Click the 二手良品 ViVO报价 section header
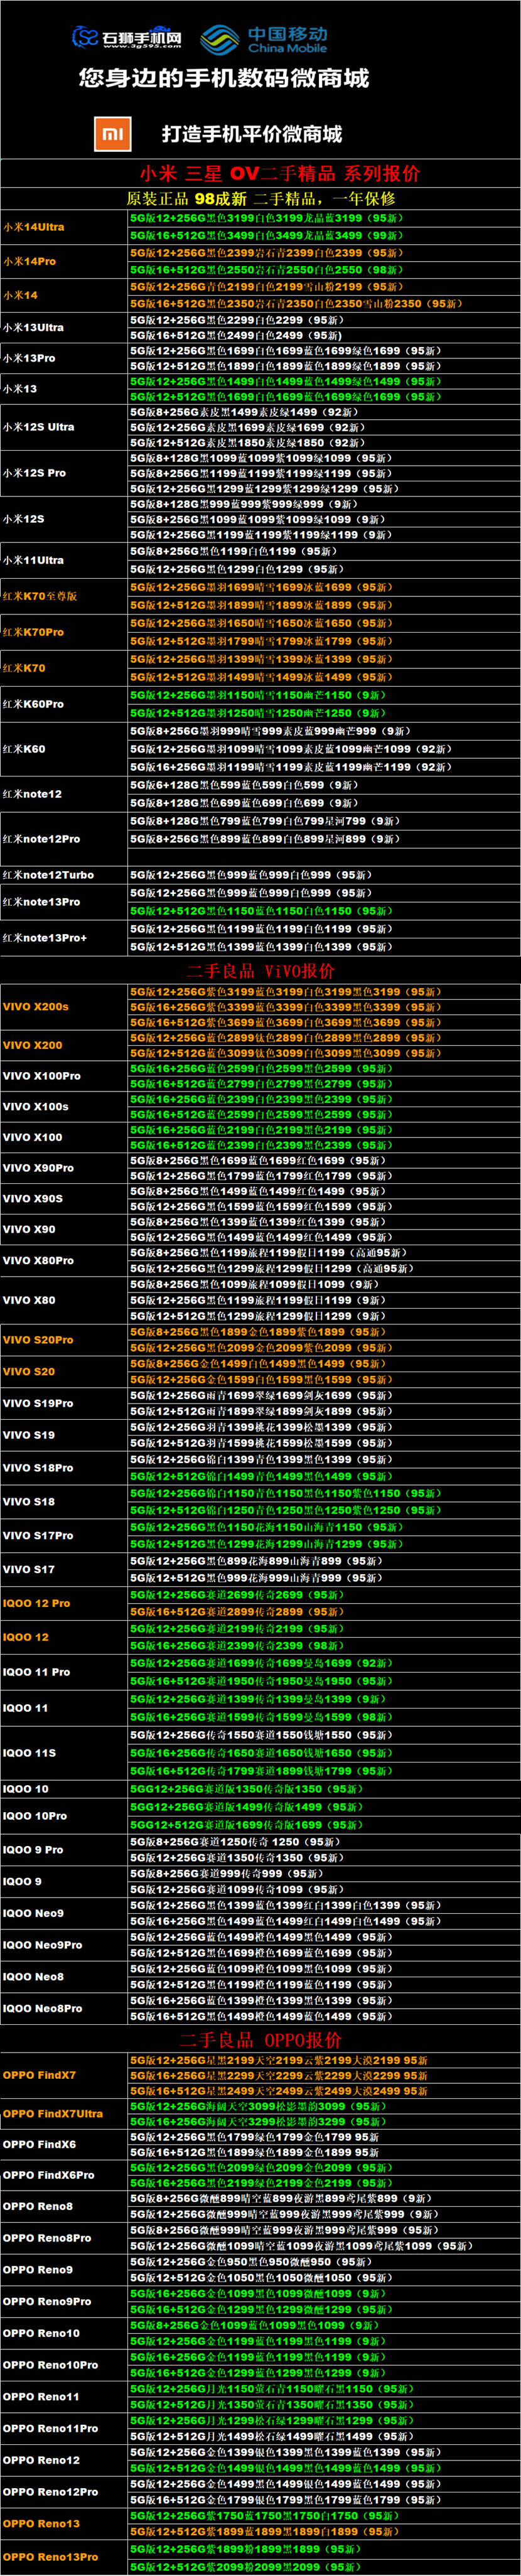521x2576 pixels. [x=260, y=970]
